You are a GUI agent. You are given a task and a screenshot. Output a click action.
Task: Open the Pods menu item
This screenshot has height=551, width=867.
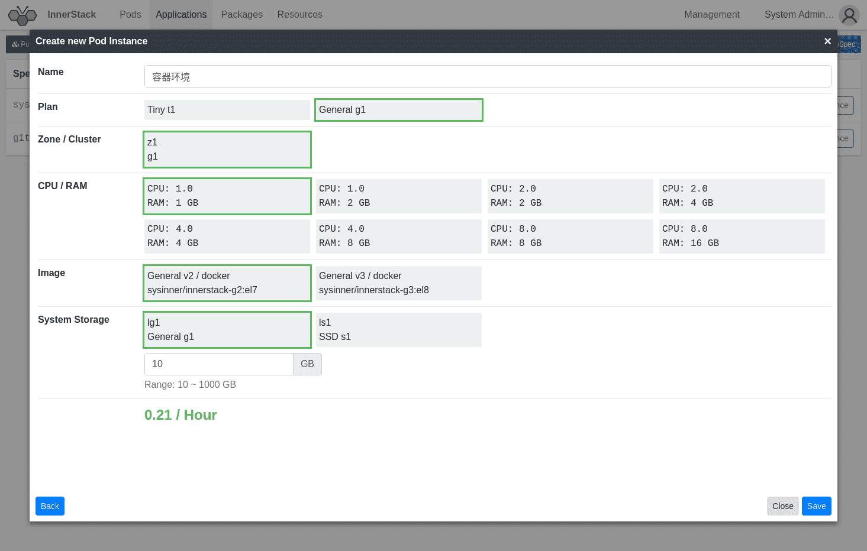point(130,15)
